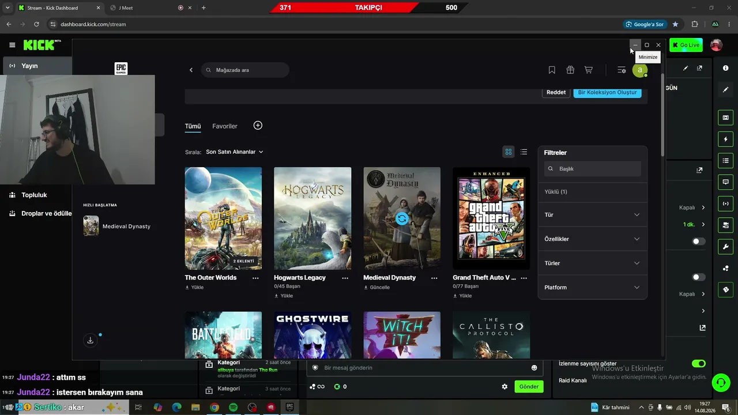Open The Outer Worlds cover thumbnail
Image resolution: width=738 pixels, height=415 pixels.
click(x=223, y=218)
